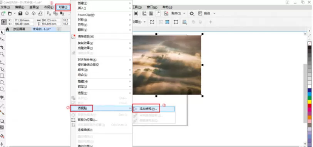The width and height of the screenshot is (313, 147).
Task: Expand the 隐藏 hide submenu
Action: tap(102, 81)
